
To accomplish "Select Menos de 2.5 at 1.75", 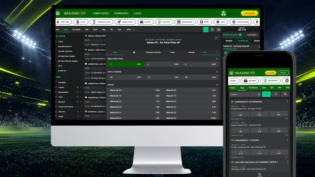I will (x=135, y=101).
